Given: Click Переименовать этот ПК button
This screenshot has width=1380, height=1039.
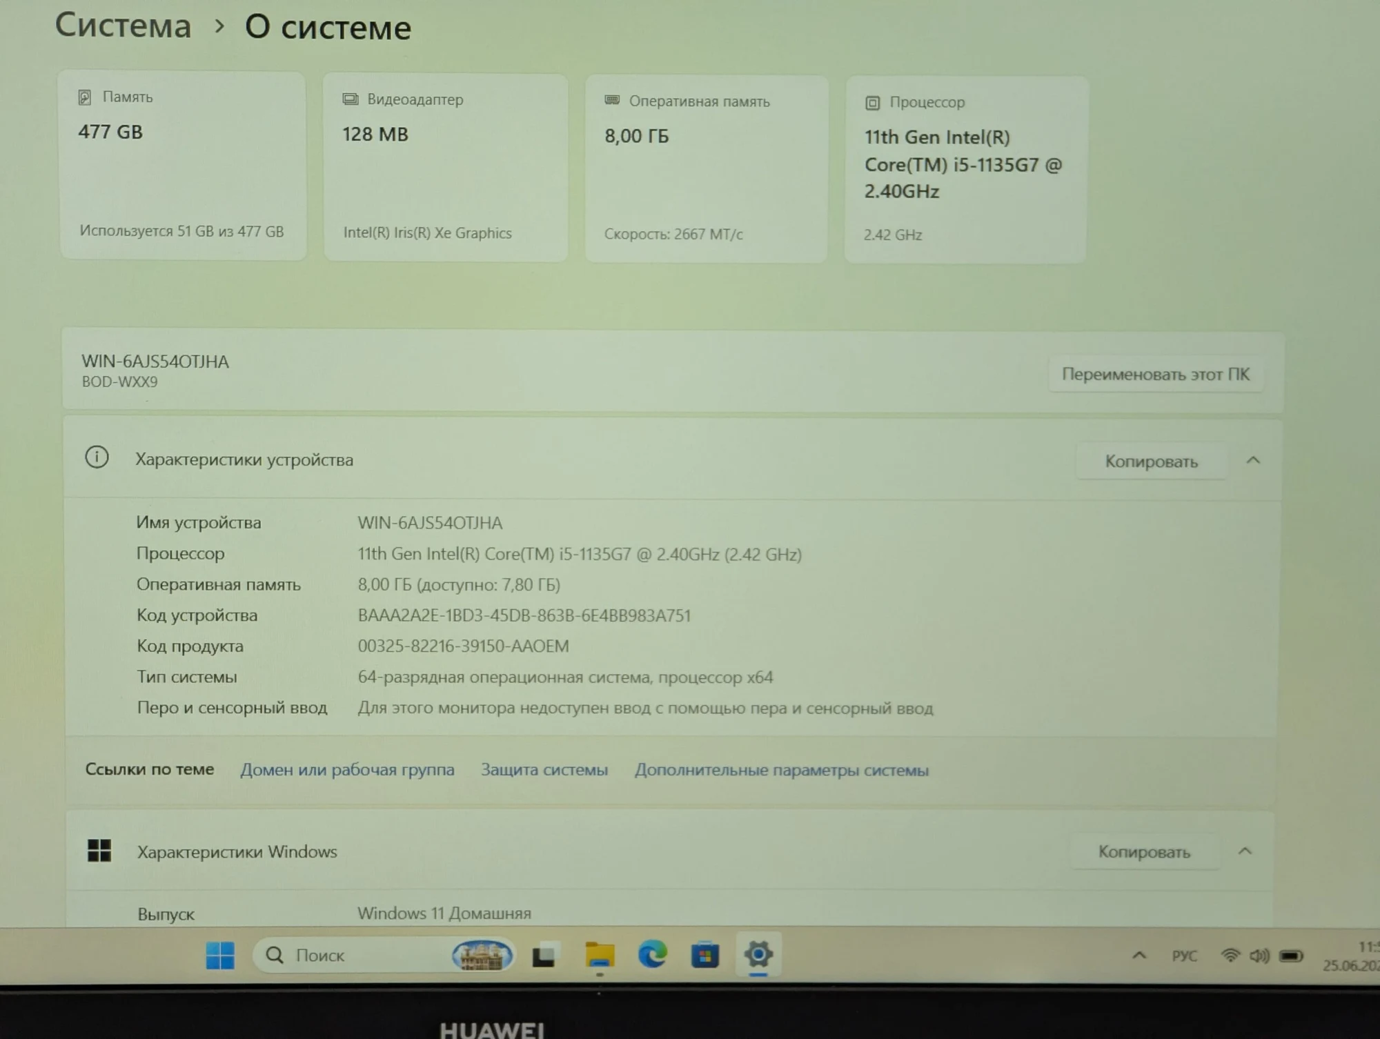Looking at the screenshot, I should click(1156, 375).
